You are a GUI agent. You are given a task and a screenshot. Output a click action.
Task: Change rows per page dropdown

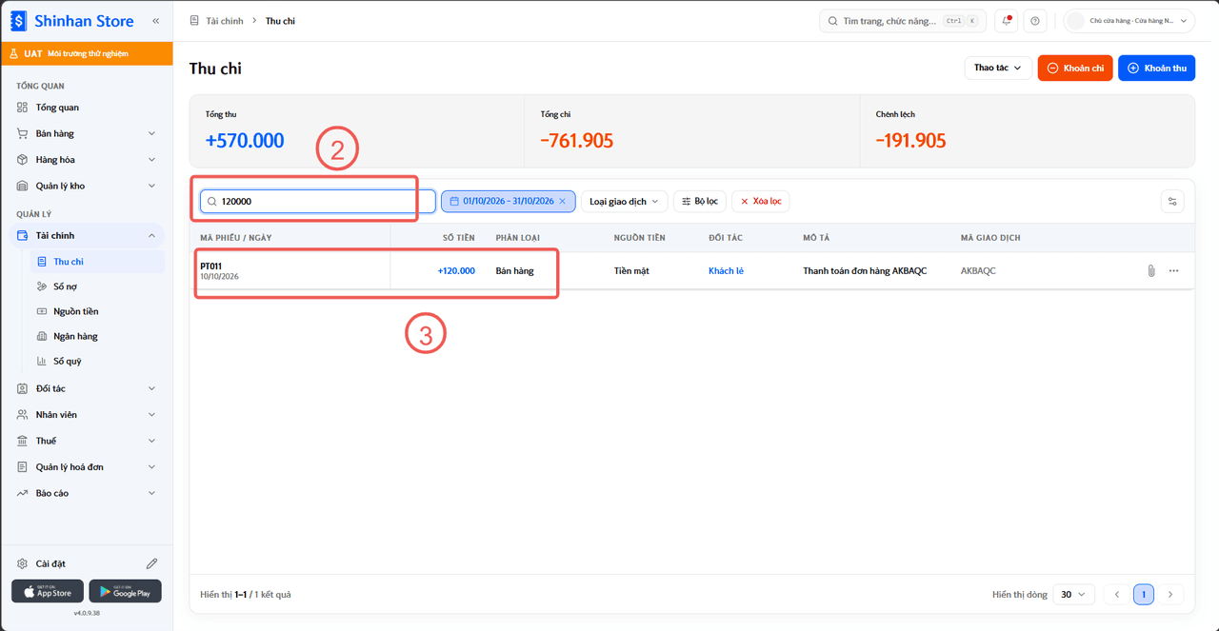1073,594
